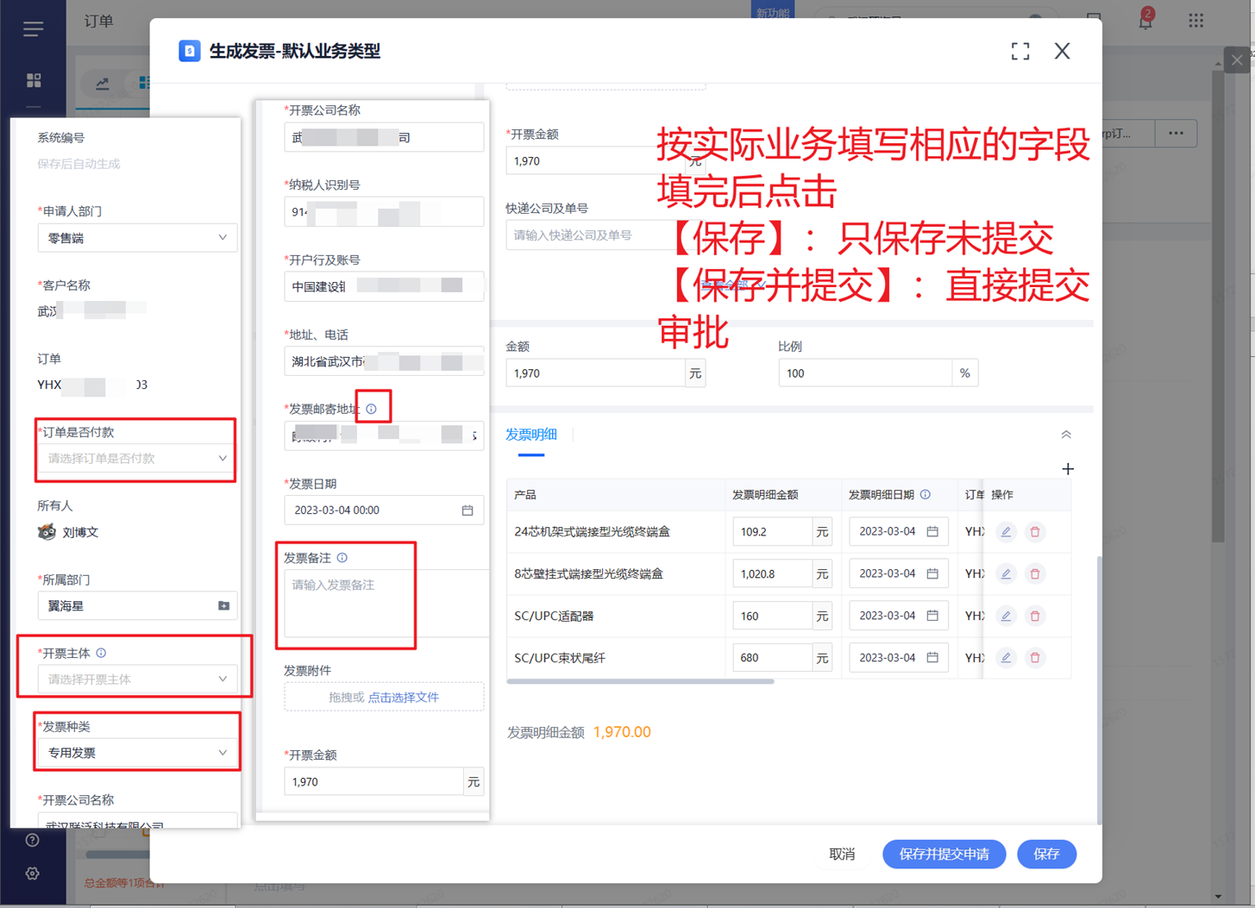1255x908 pixels.
Task: Click the folder icon in 所属部门 field
Action: [223, 606]
